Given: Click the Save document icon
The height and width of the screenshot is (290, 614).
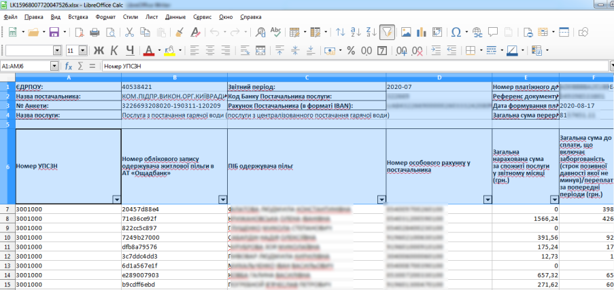Looking at the screenshot, I should pyautogui.click(x=54, y=32).
